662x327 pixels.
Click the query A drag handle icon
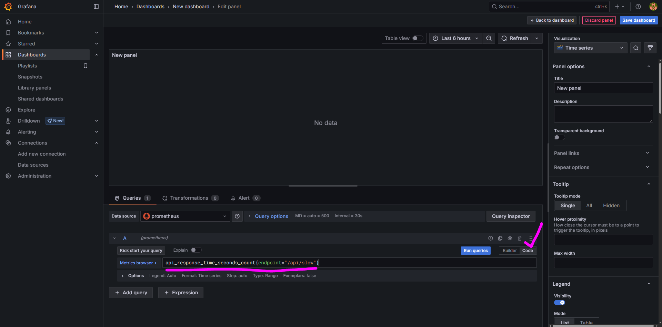[531, 238]
